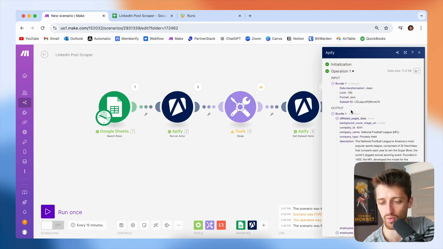Image resolution: width=443 pixels, height=249 pixels.
Task: Click scenario name LinkedIn Post Scraper
Action: coord(74,55)
